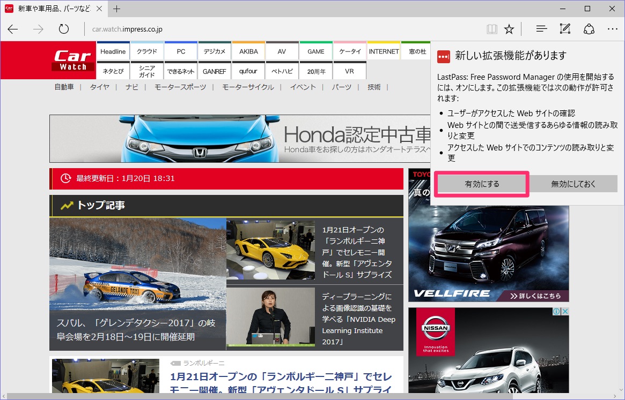Viewport: 625px width, 400px height.
Task: Keep extension off with 無効にしておく
Action: 573,184
